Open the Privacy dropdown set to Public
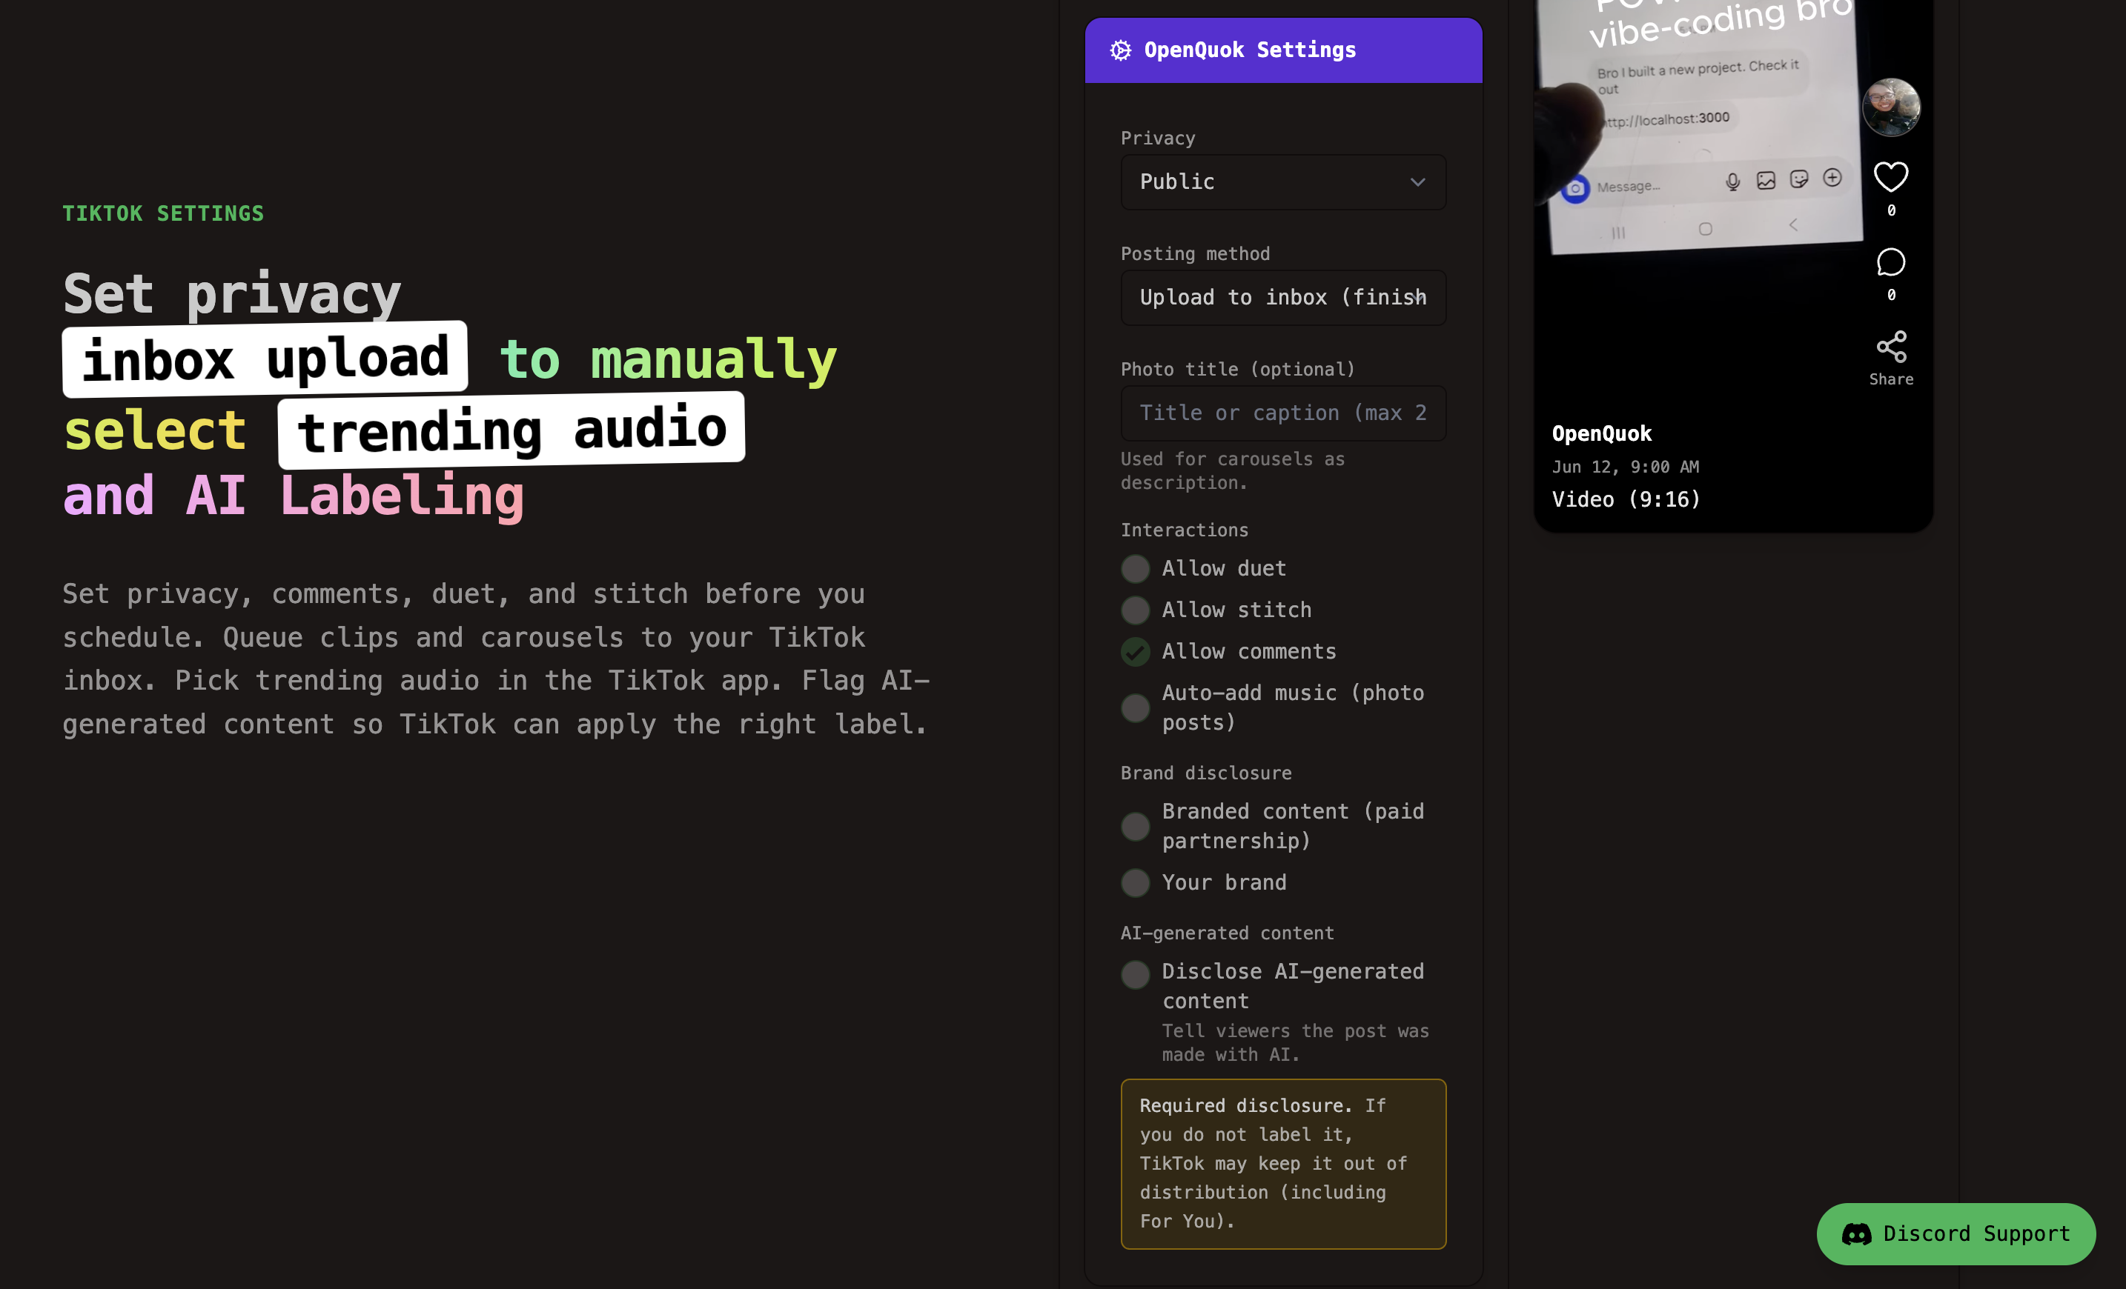This screenshot has width=2126, height=1289. point(1283,182)
